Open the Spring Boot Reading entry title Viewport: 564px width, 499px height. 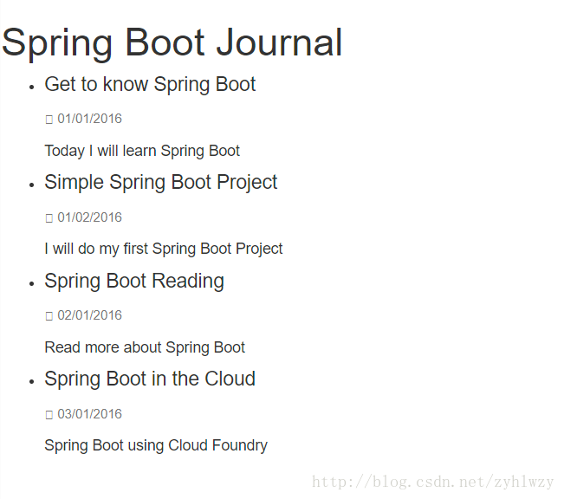[134, 281]
